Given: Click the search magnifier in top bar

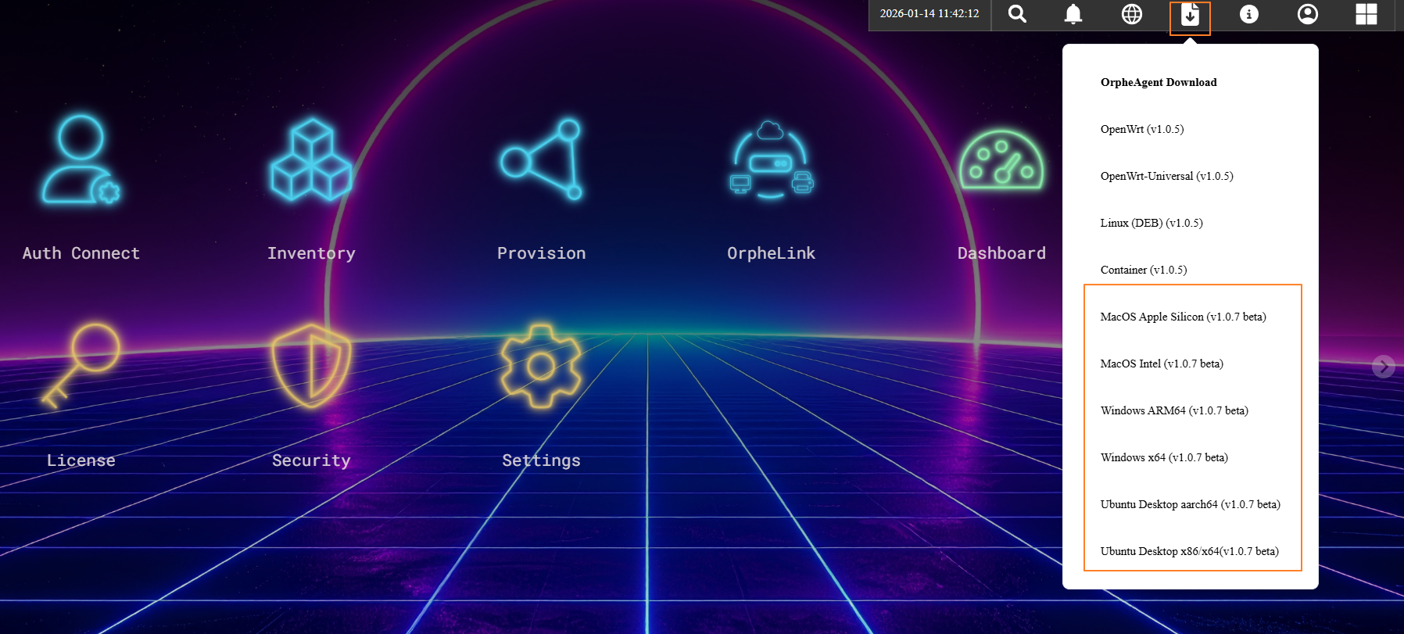Looking at the screenshot, I should [1017, 14].
